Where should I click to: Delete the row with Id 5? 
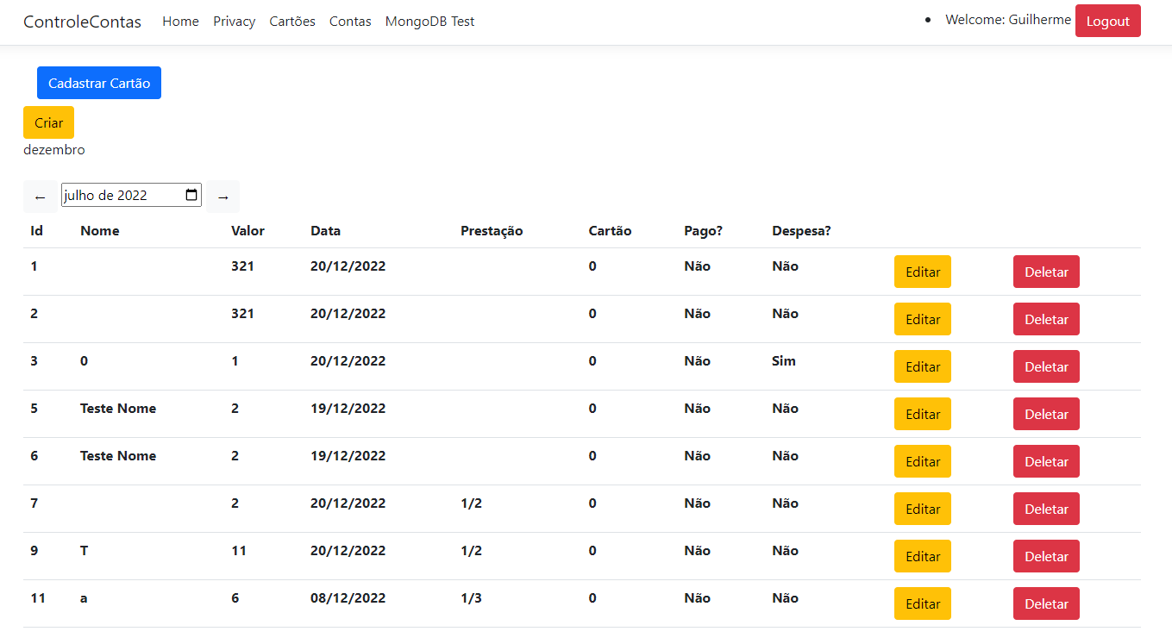pyautogui.click(x=1046, y=414)
